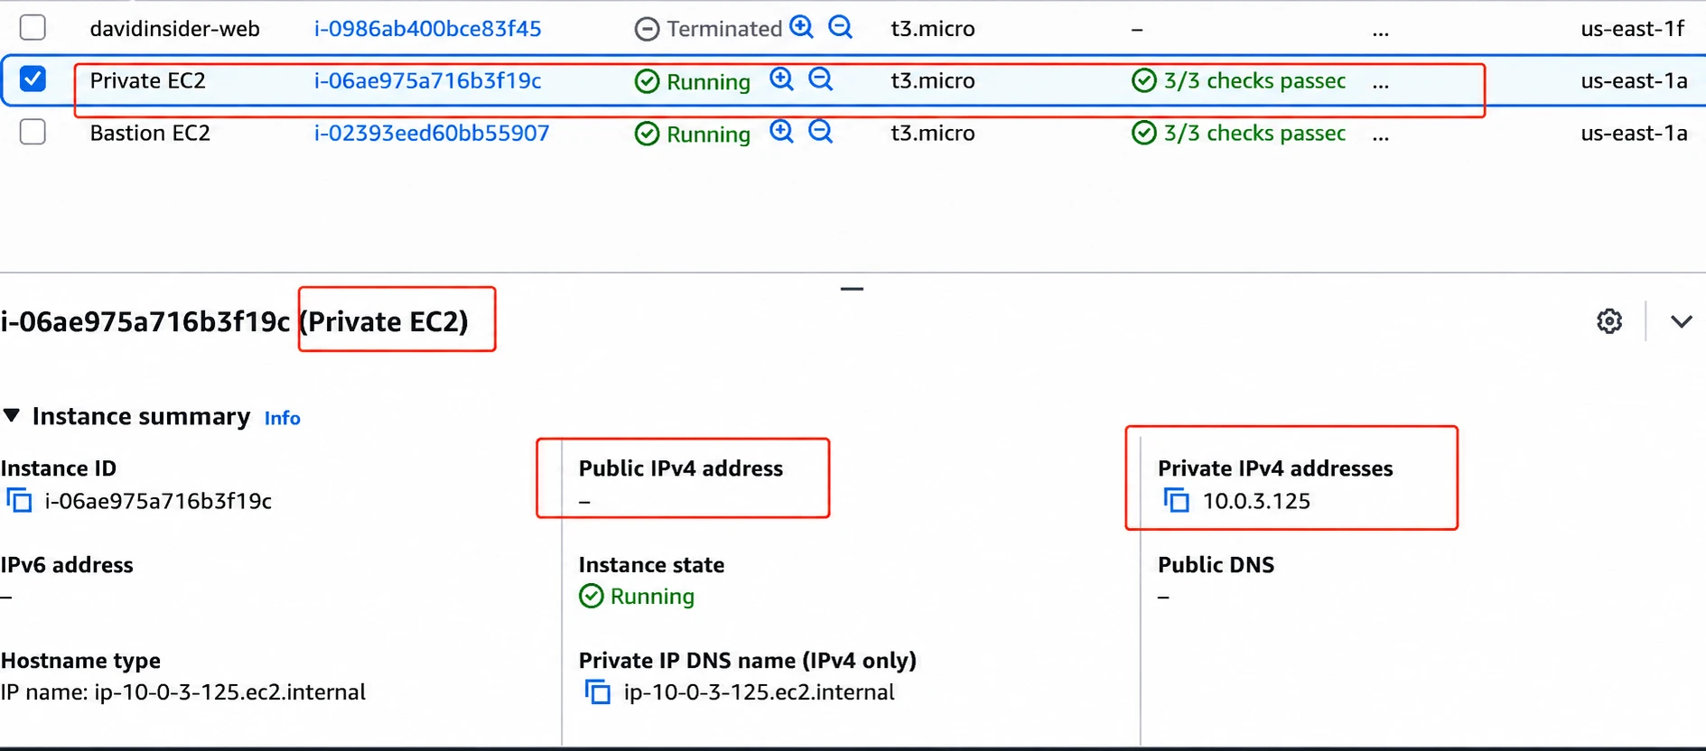Click the Bastion EC2 name cell
The height and width of the screenshot is (751, 1706).
[150, 134]
